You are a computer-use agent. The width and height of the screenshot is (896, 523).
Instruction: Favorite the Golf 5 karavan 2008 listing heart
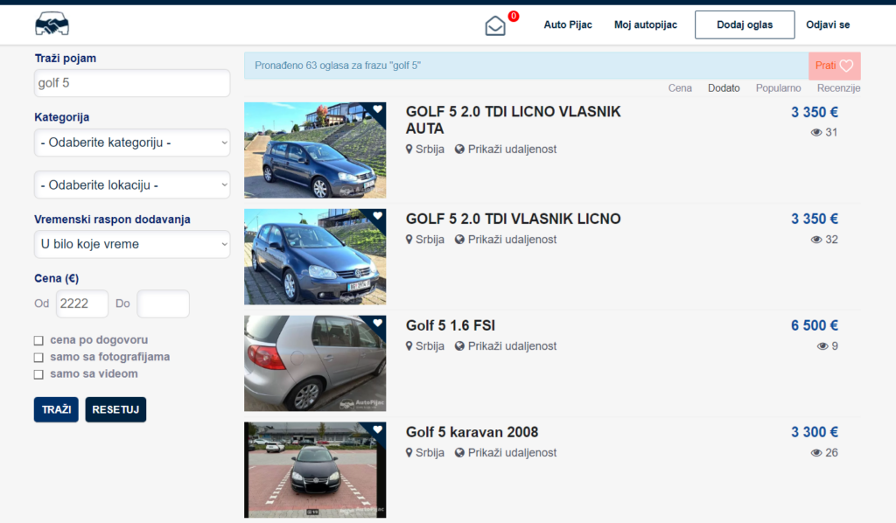pyautogui.click(x=378, y=429)
